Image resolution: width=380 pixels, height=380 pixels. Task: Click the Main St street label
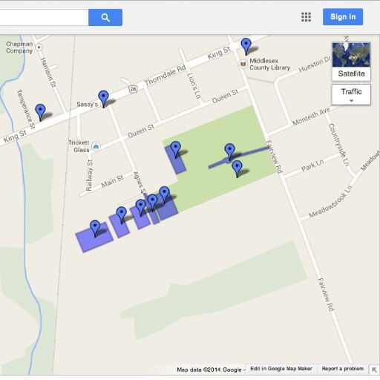click(112, 181)
